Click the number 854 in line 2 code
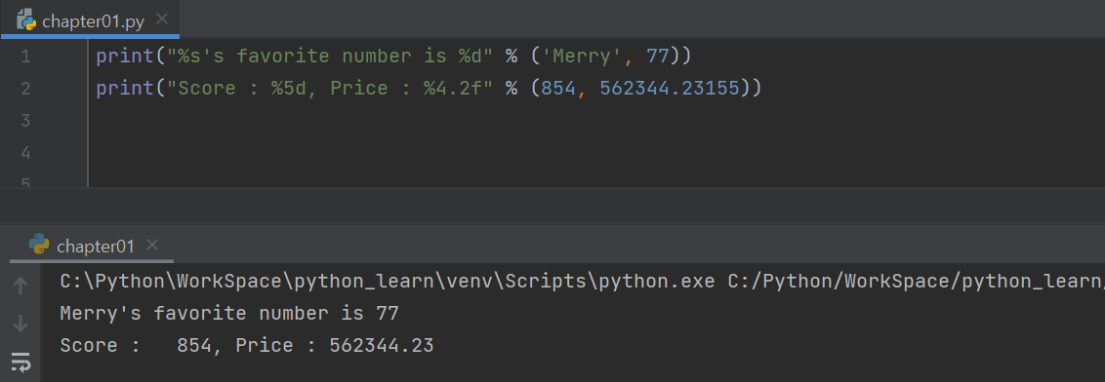Image resolution: width=1105 pixels, height=382 pixels. tap(558, 88)
